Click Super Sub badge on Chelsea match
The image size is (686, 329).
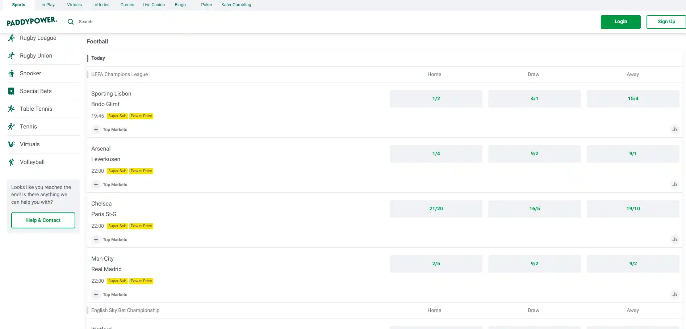pyautogui.click(x=117, y=226)
